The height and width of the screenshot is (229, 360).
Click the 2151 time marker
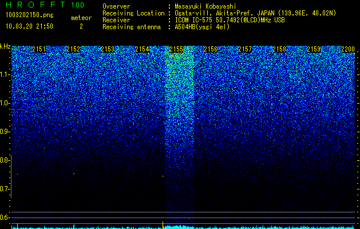pyautogui.click(x=39, y=49)
